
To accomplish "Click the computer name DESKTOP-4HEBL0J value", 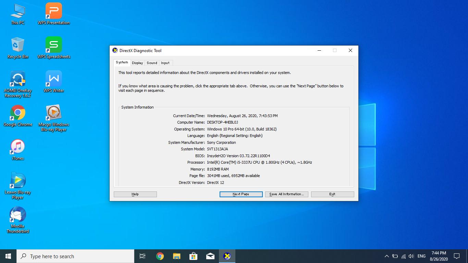I will [222, 122].
